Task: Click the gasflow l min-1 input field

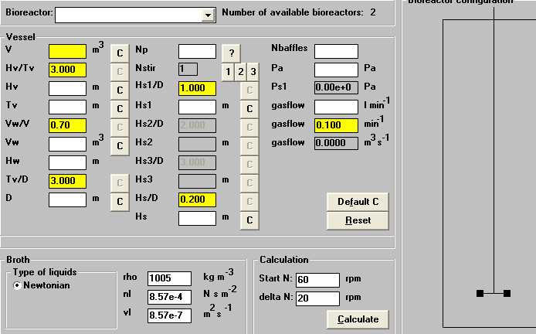Action: click(337, 107)
